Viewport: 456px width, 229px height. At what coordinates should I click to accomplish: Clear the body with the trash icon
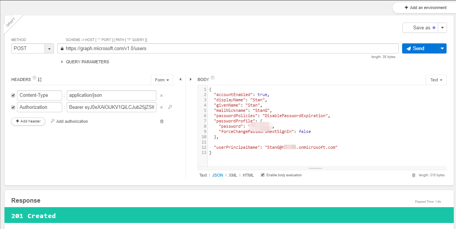(x=413, y=175)
